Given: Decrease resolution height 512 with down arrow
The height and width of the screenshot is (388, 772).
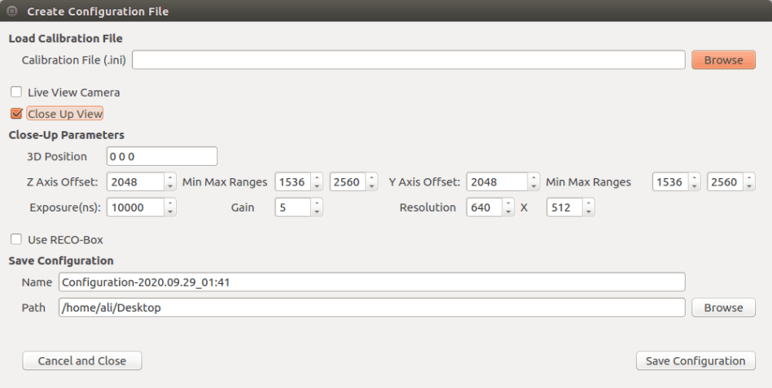Looking at the screenshot, I should pos(588,211).
